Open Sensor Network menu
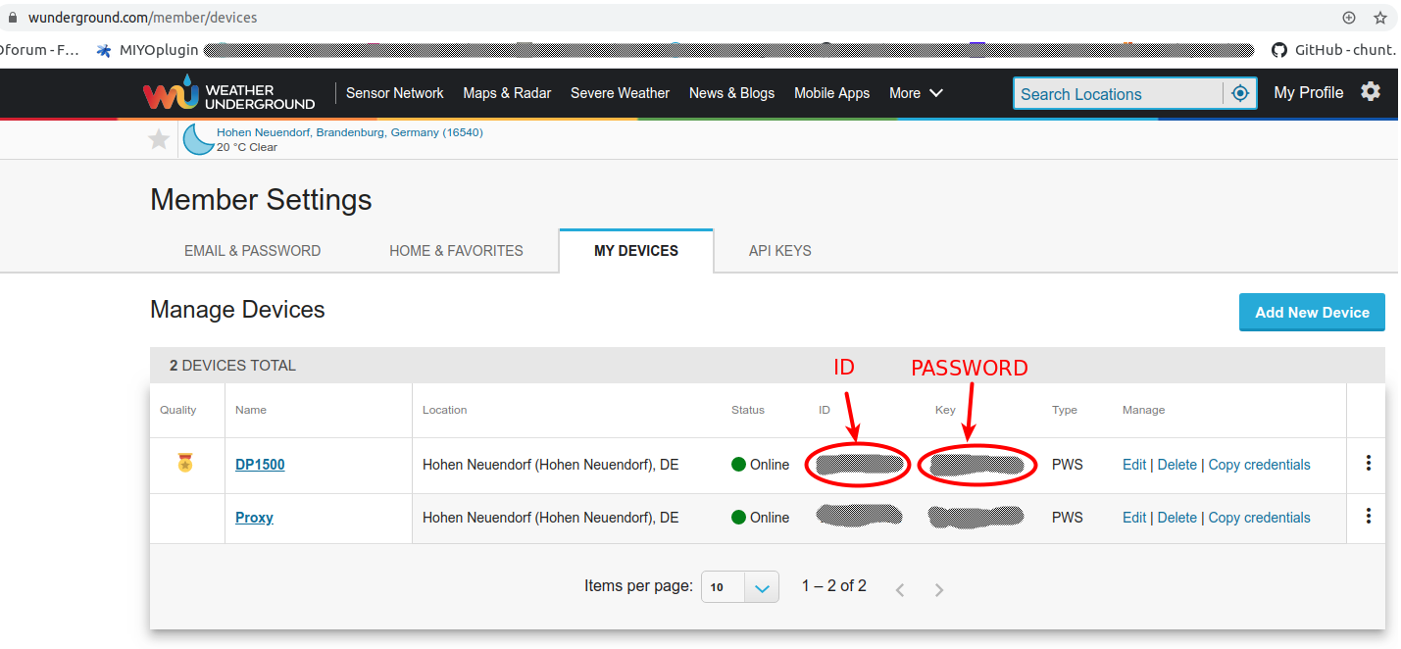 click(x=395, y=93)
